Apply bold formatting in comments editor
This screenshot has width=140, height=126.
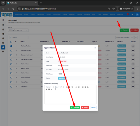point(67,87)
